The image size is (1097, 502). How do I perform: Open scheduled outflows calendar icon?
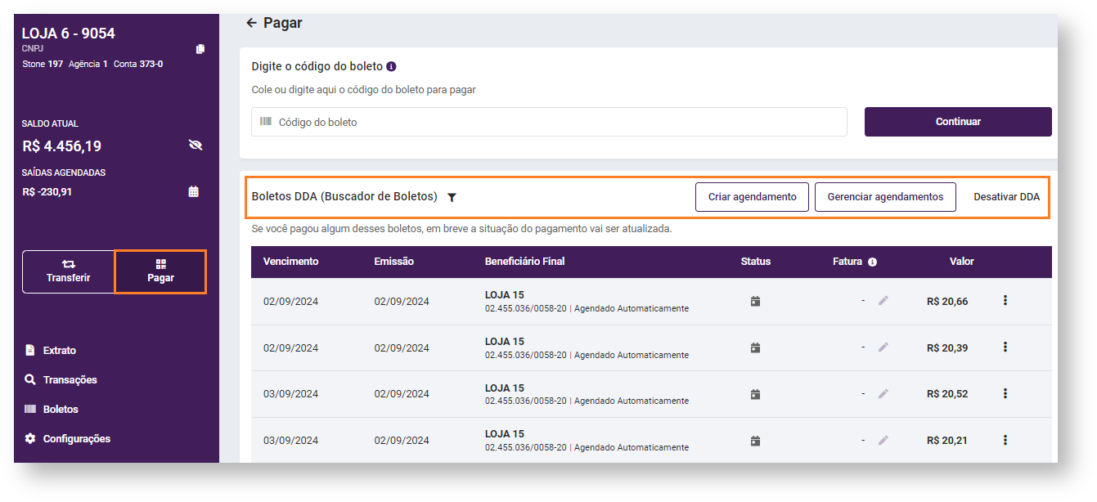(x=194, y=192)
